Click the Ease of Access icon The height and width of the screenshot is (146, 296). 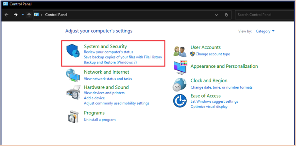click(x=180, y=101)
